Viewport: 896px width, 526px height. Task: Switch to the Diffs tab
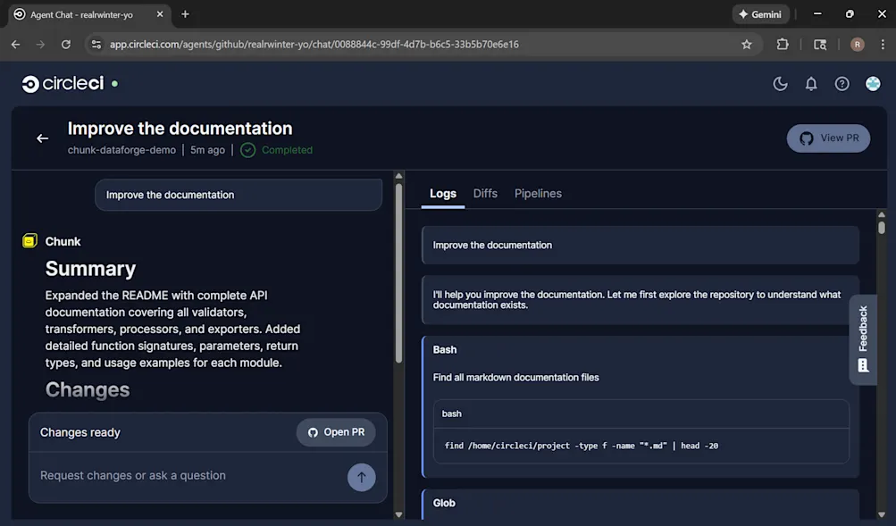[485, 194]
